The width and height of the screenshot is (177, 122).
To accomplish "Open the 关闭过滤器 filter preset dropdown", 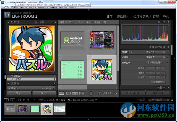I will pos(159,100).
